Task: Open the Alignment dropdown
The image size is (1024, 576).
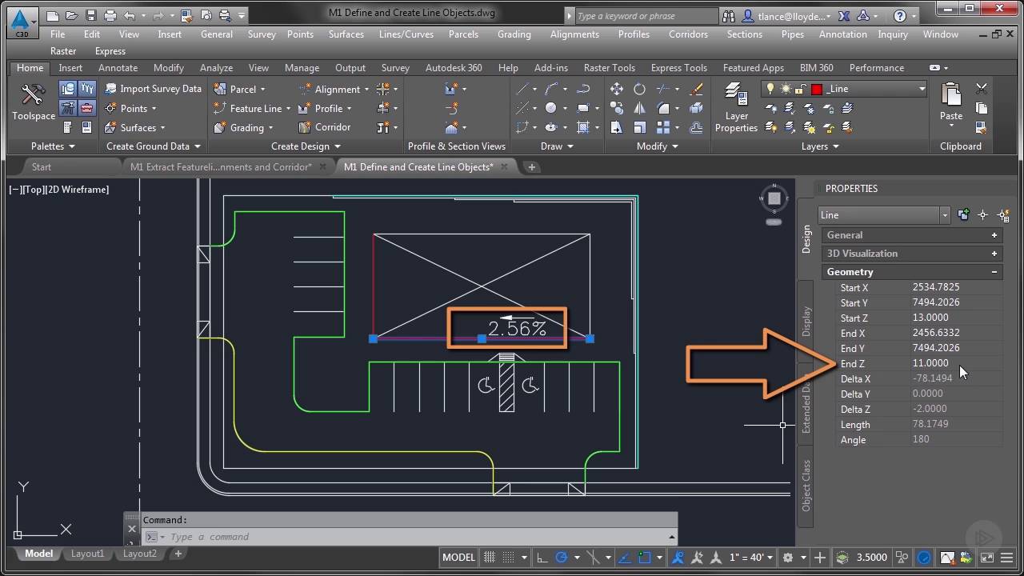Action: point(334,89)
